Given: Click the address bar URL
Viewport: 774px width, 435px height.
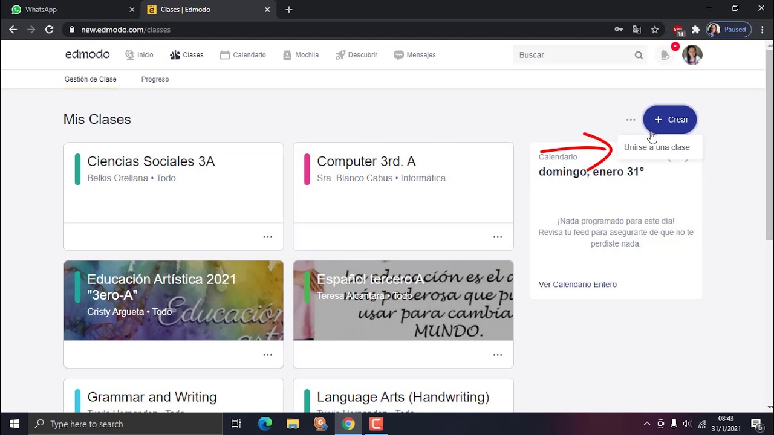Looking at the screenshot, I should pyautogui.click(x=126, y=30).
